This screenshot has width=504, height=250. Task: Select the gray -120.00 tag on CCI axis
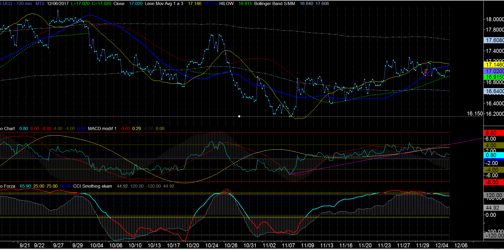(494, 236)
